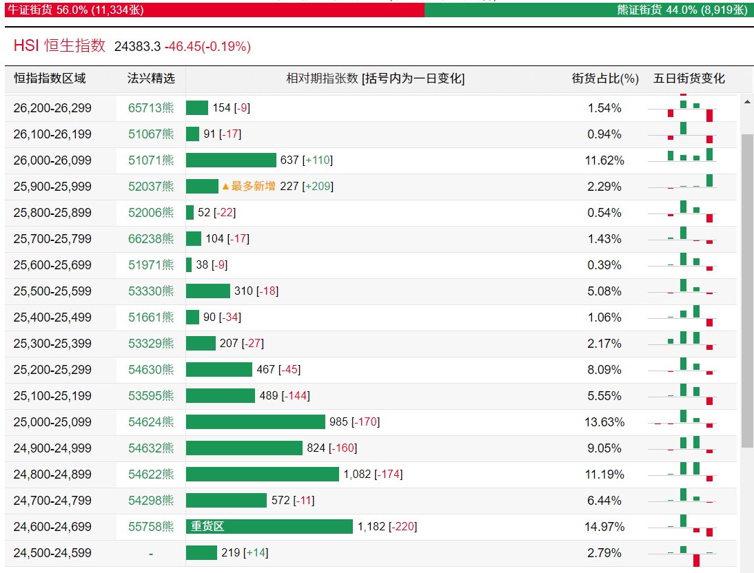Click the HSI 恒生指数 title

[x=60, y=46]
